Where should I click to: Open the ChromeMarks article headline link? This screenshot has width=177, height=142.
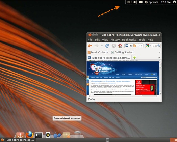click(x=110, y=81)
